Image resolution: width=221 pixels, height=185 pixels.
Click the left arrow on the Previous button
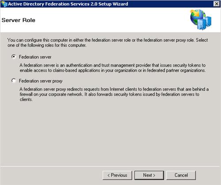(109, 175)
